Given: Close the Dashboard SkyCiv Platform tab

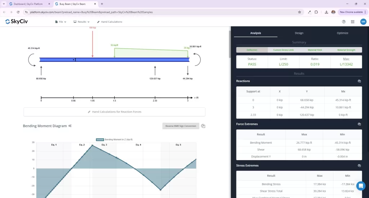Looking at the screenshot, I should pyautogui.click(x=49, y=4).
